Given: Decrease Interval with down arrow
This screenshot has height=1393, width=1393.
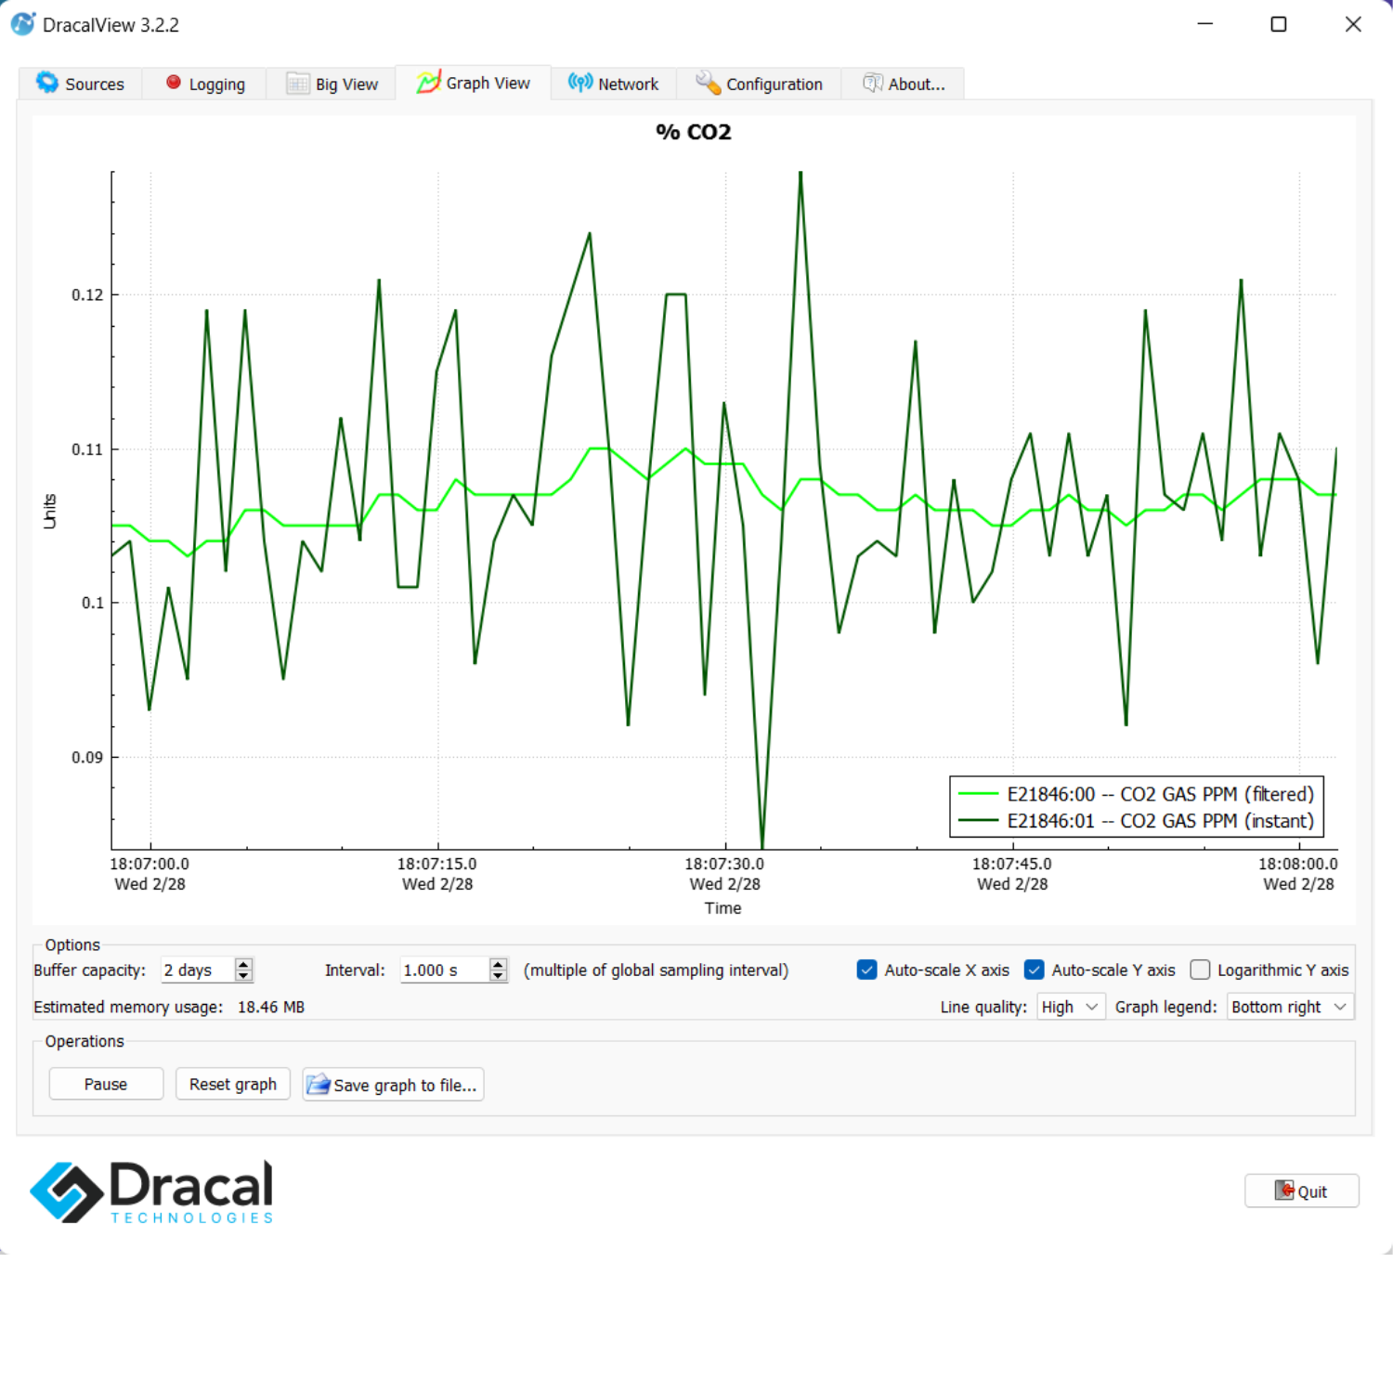Looking at the screenshot, I should (x=499, y=976).
